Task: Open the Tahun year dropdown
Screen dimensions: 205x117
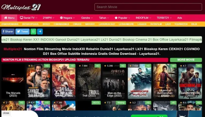Action: point(104,18)
